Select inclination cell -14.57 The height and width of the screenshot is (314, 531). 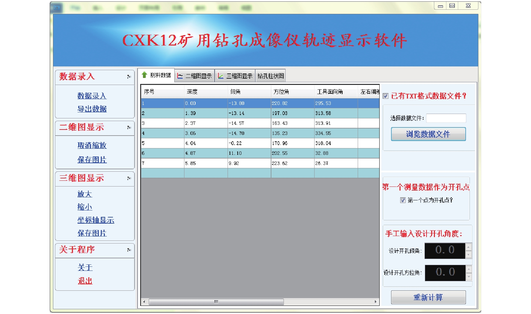(x=249, y=123)
